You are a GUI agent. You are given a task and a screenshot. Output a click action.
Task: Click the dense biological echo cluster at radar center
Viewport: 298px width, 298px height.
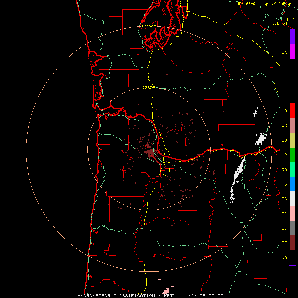(x=150, y=152)
